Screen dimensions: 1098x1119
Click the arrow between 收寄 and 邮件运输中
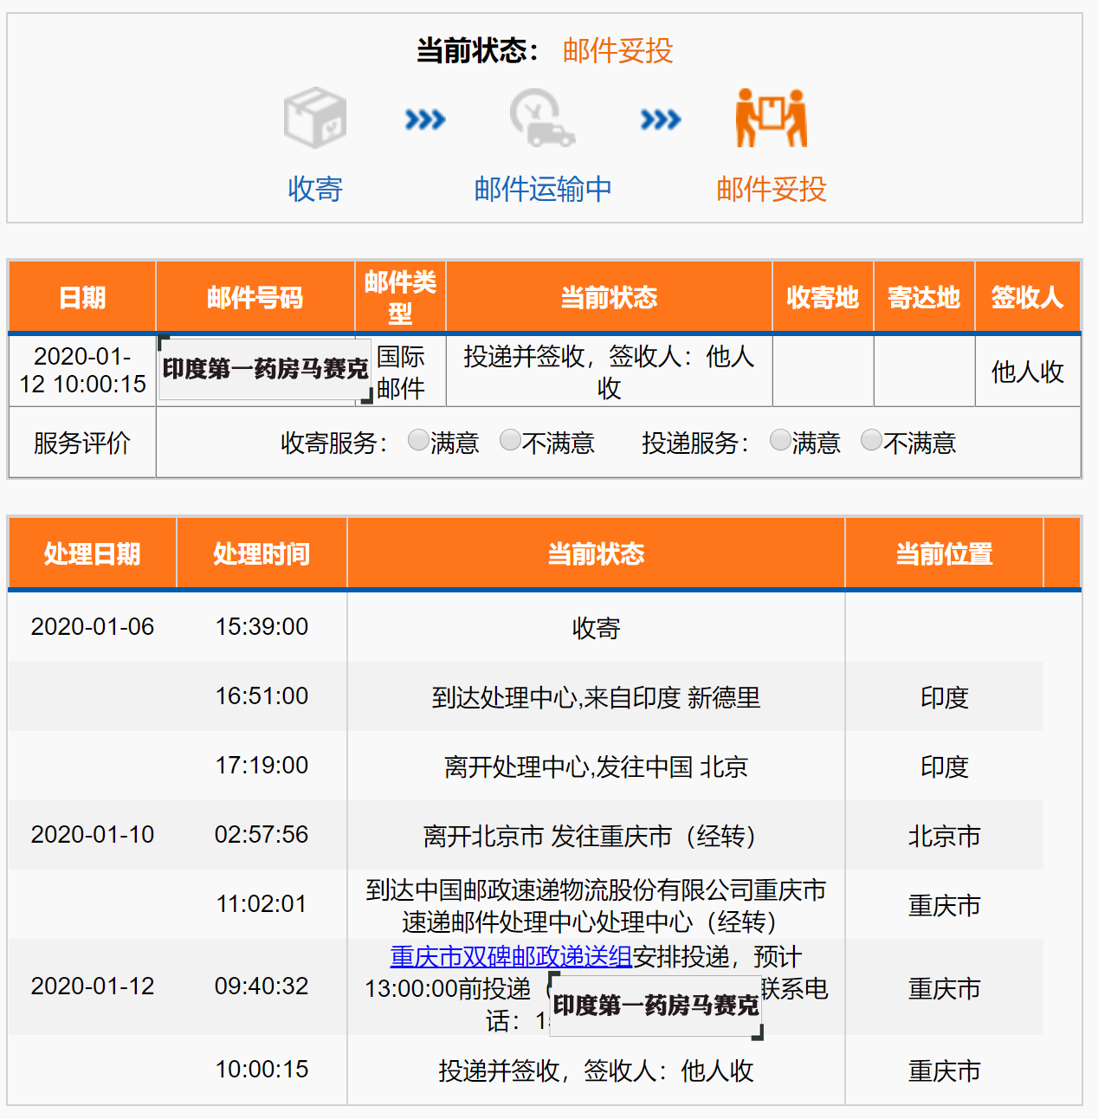pos(422,120)
